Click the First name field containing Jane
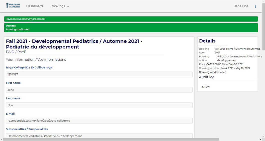Screen dimensions: 265x141 pyautogui.click(x=99, y=90)
